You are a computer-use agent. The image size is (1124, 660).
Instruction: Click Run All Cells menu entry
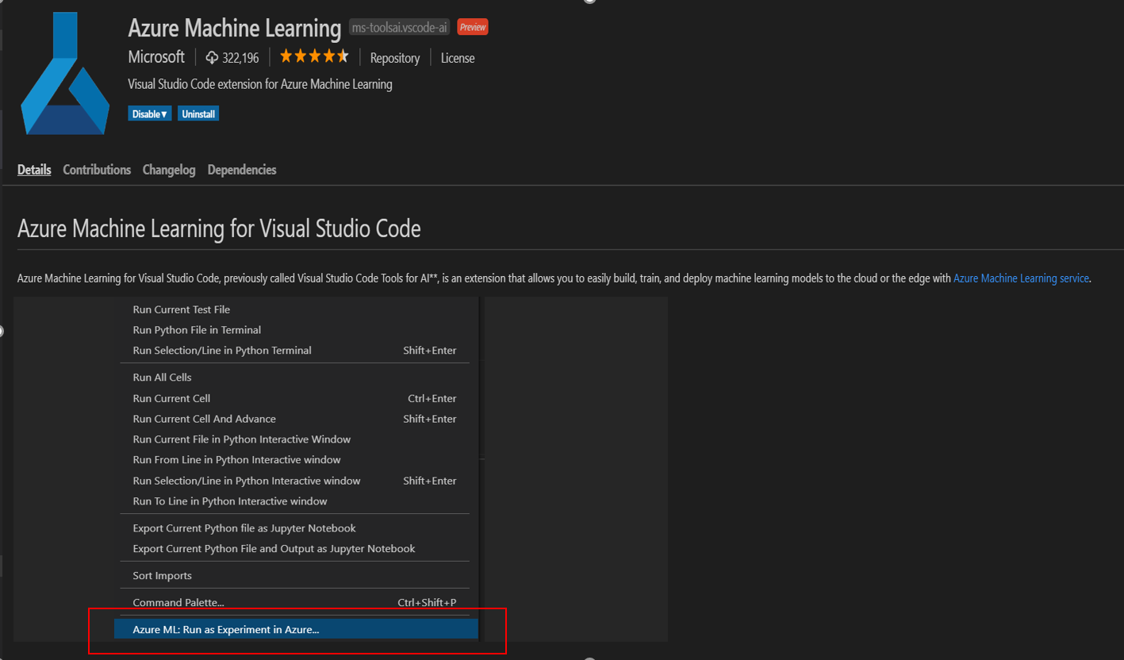point(162,377)
